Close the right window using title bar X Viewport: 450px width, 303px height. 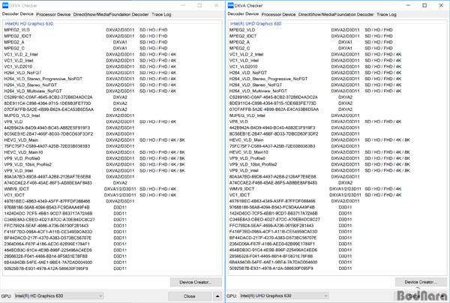pyautogui.click(x=441, y=5)
